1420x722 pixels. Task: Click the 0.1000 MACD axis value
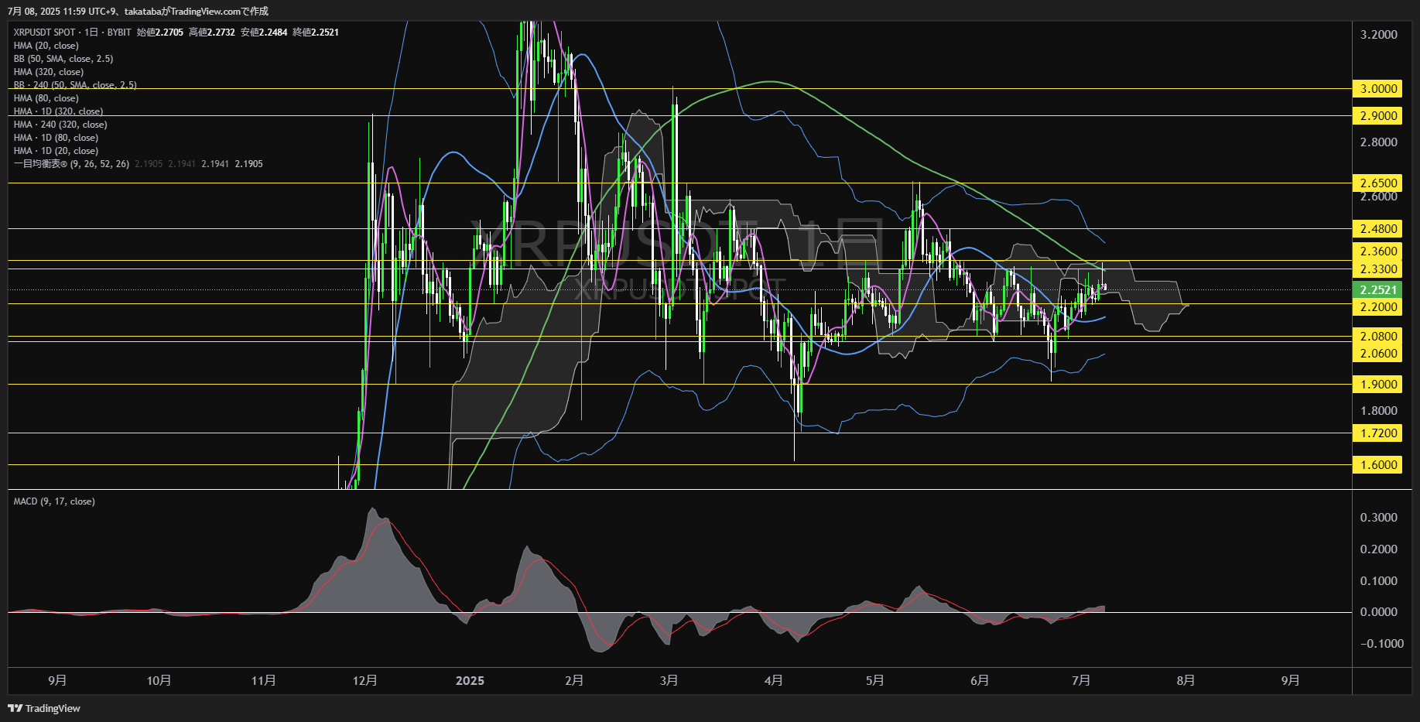pos(1379,581)
